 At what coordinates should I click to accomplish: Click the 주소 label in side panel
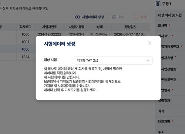pyautogui.click(x=161, y=132)
